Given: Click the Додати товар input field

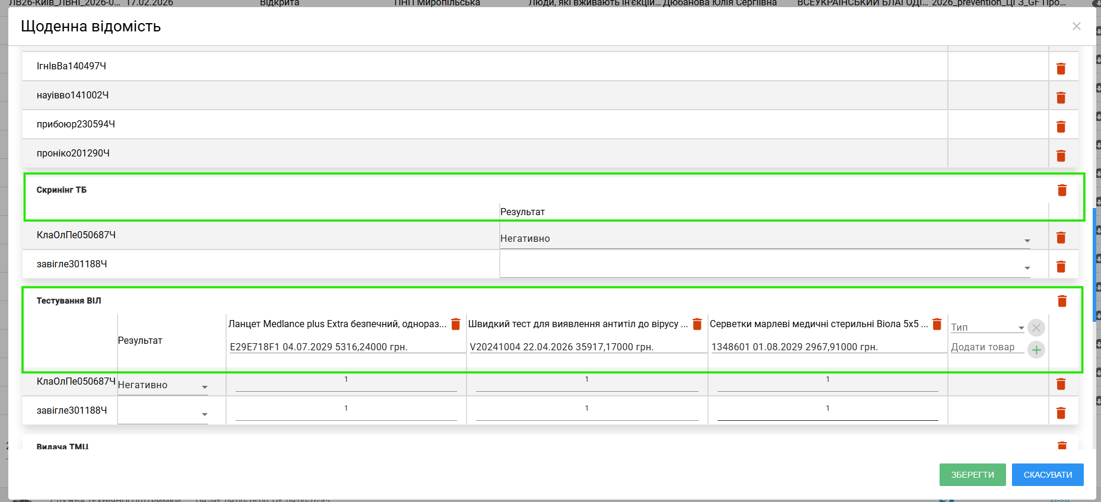Looking at the screenshot, I should click(986, 347).
